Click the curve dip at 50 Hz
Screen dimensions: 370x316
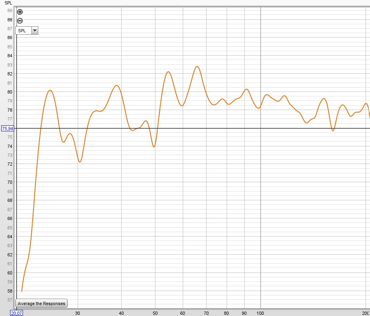[154, 147]
